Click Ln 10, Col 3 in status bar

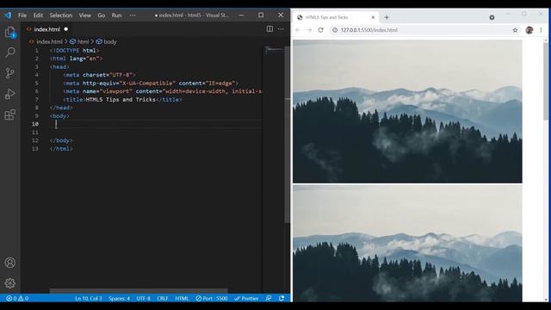click(x=88, y=299)
